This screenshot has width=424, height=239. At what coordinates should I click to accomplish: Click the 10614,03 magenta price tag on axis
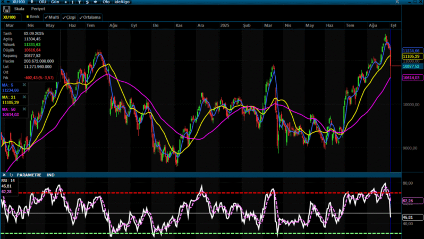pos(412,78)
